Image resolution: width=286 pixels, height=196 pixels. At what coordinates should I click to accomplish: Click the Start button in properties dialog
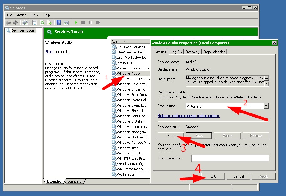pyautogui.click(x=171, y=136)
